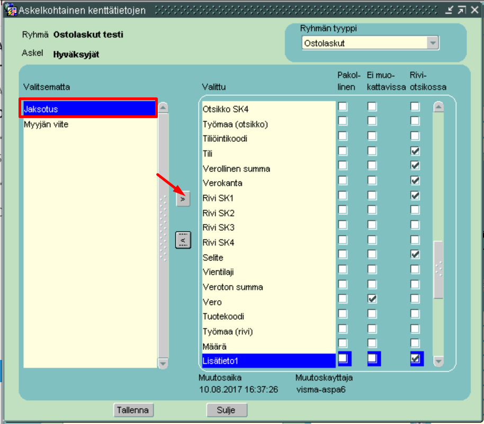Select the Tili row
484x424 pixels.
(268, 154)
